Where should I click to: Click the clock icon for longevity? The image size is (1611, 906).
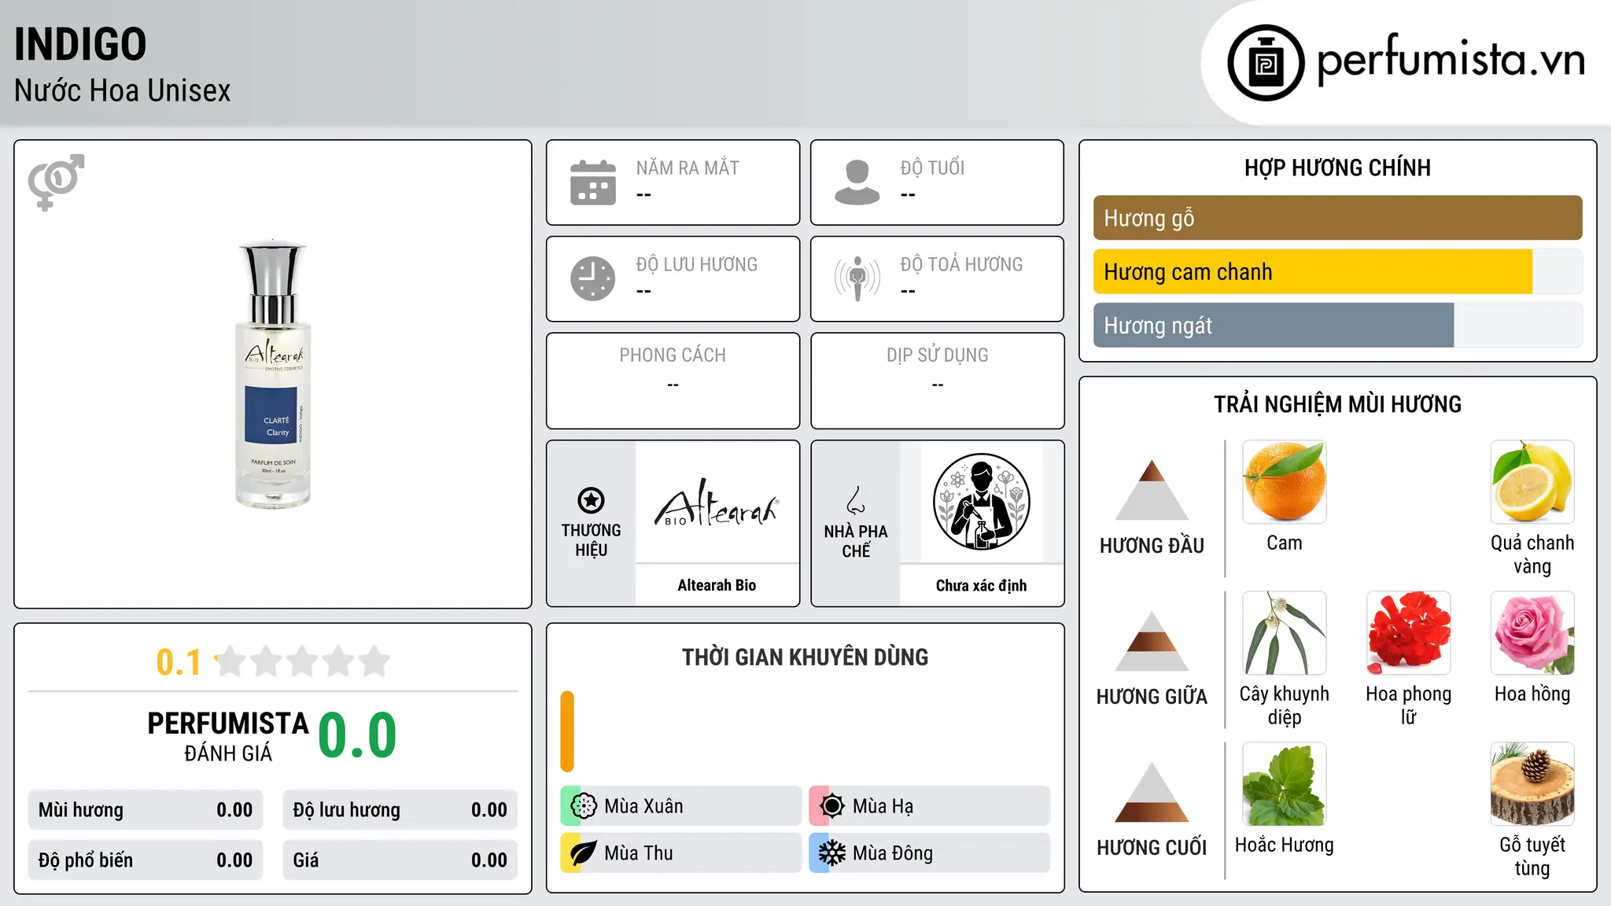593,278
